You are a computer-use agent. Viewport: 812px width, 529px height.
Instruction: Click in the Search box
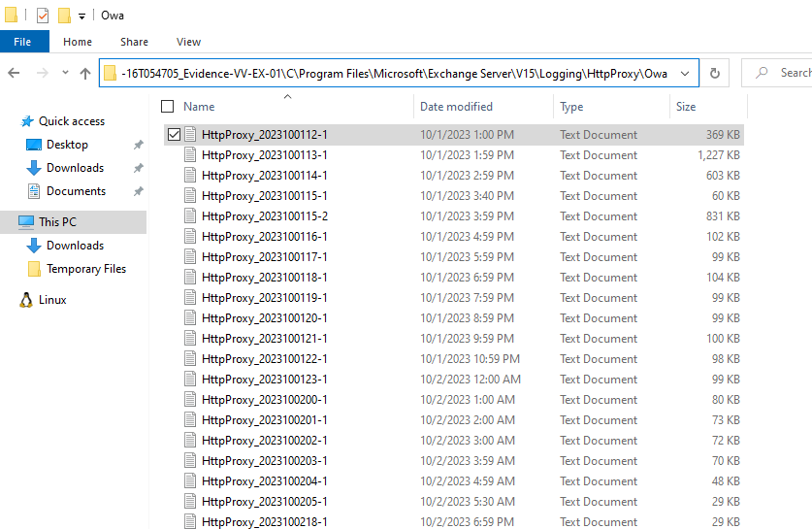(x=777, y=73)
